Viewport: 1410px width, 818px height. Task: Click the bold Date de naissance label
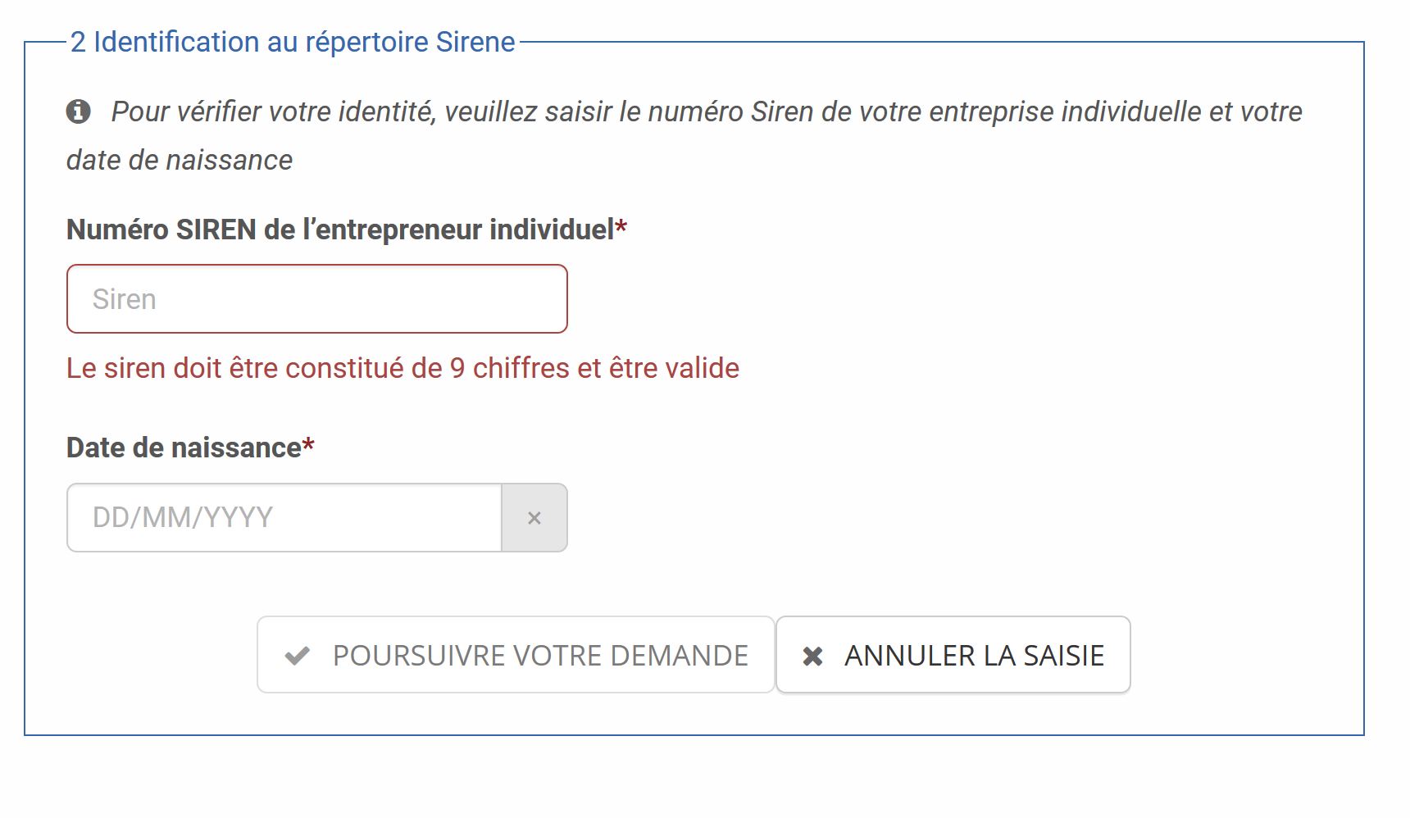pos(184,448)
